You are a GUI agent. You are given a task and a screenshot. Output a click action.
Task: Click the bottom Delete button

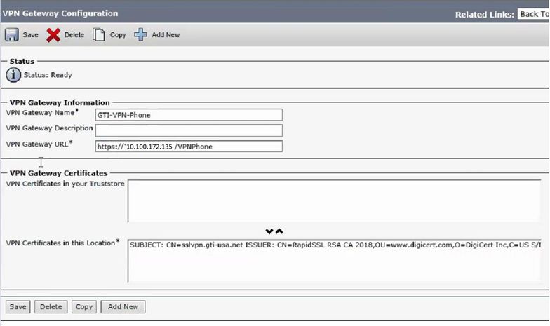click(x=51, y=307)
